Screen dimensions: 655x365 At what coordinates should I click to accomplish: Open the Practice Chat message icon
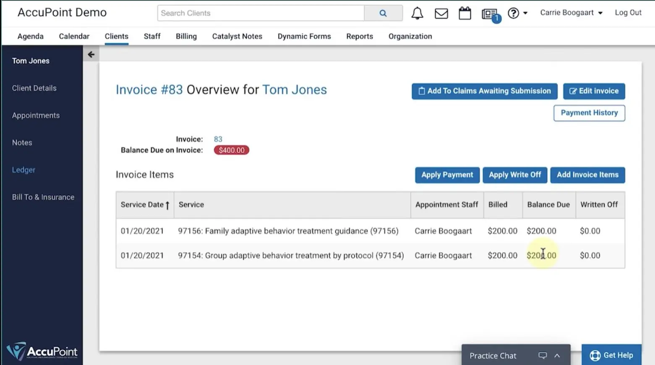click(x=543, y=355)
